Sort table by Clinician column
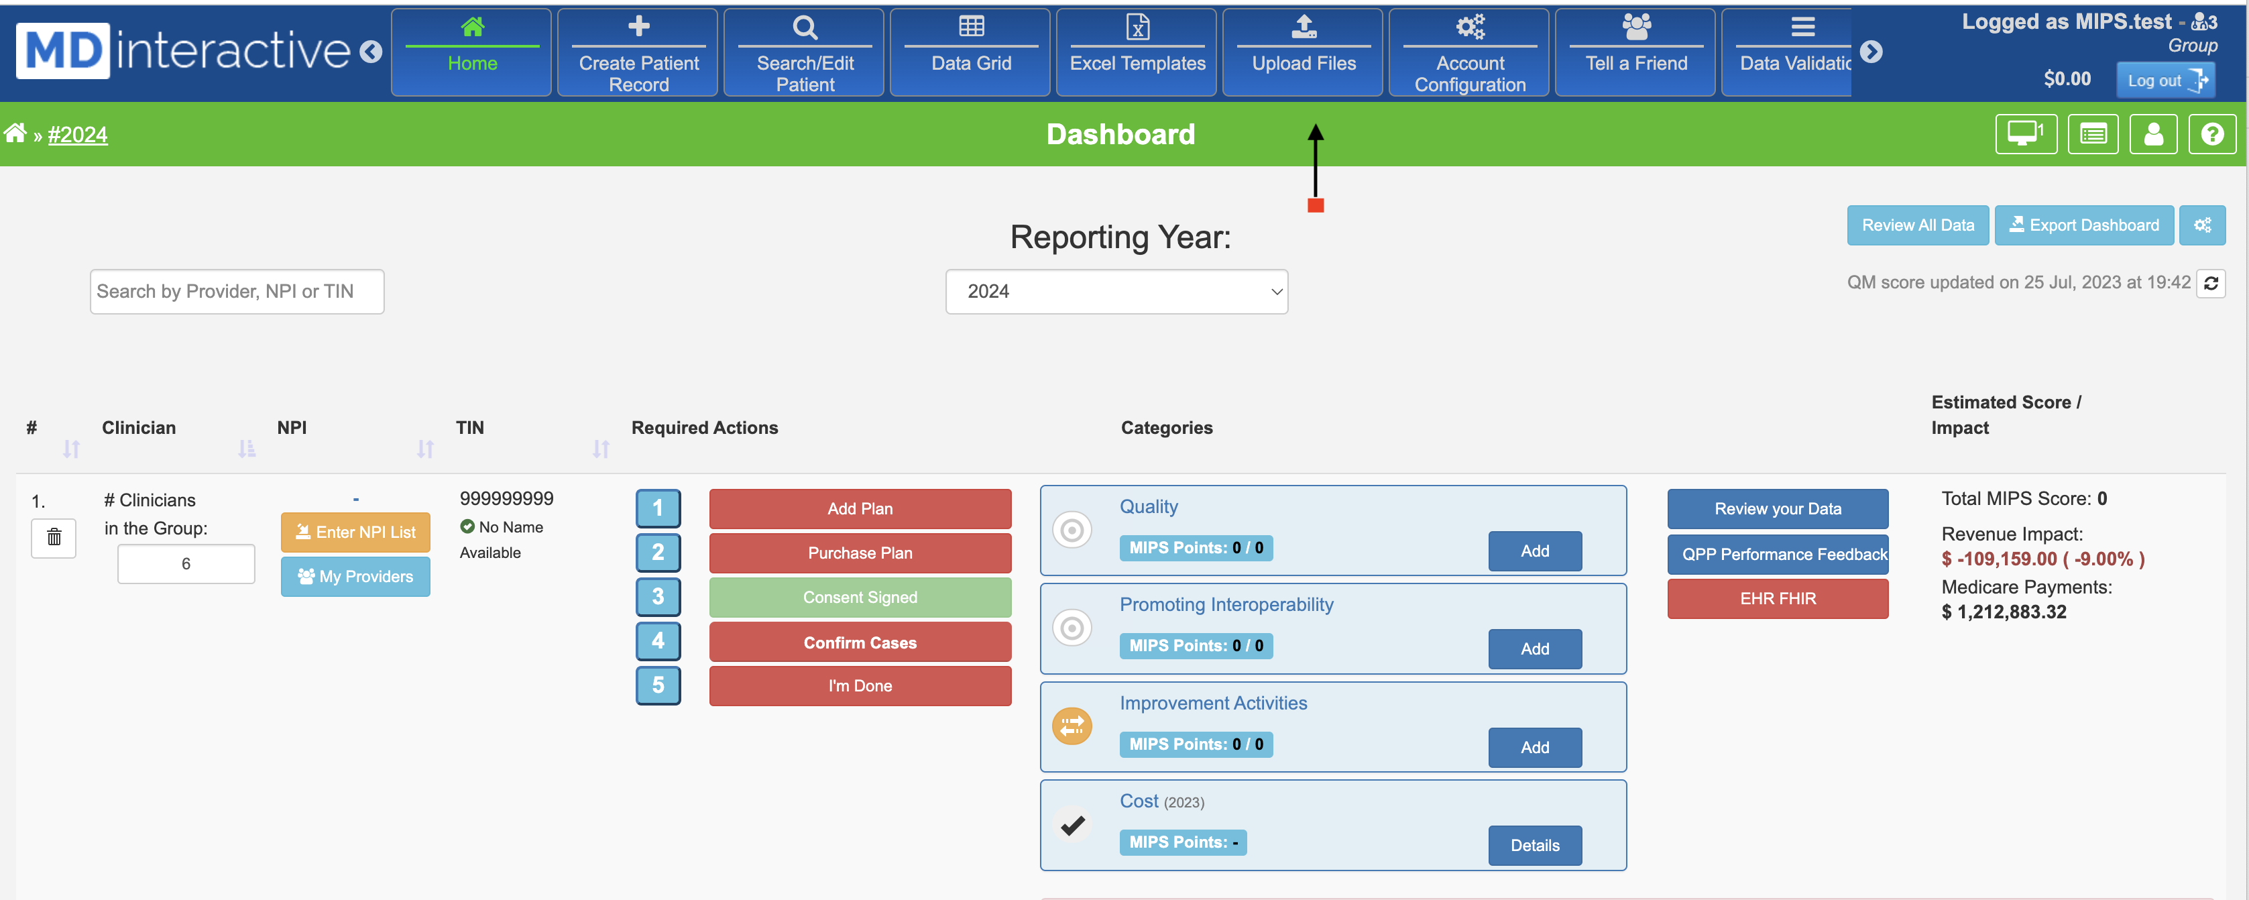The width and height of the screenshot is (2249, 900). [x=247, y=449]
